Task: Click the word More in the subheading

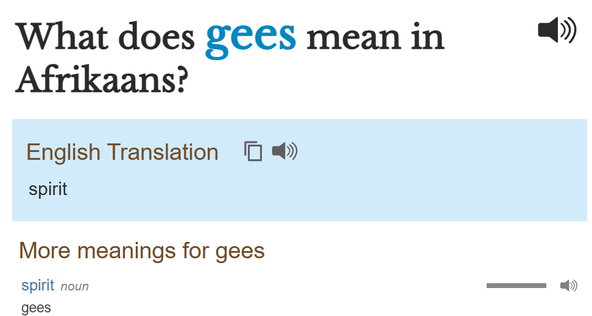Action: pyautogui.click(x=45, y=250)
